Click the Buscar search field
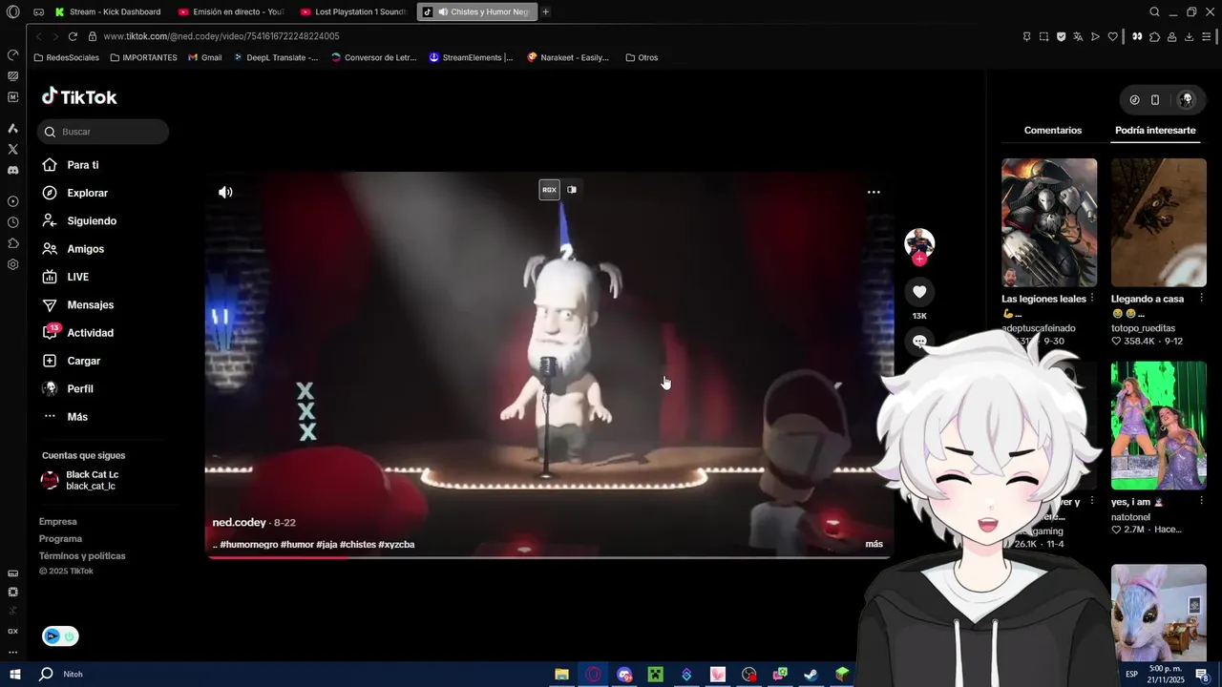 click(x=103, y=132)
